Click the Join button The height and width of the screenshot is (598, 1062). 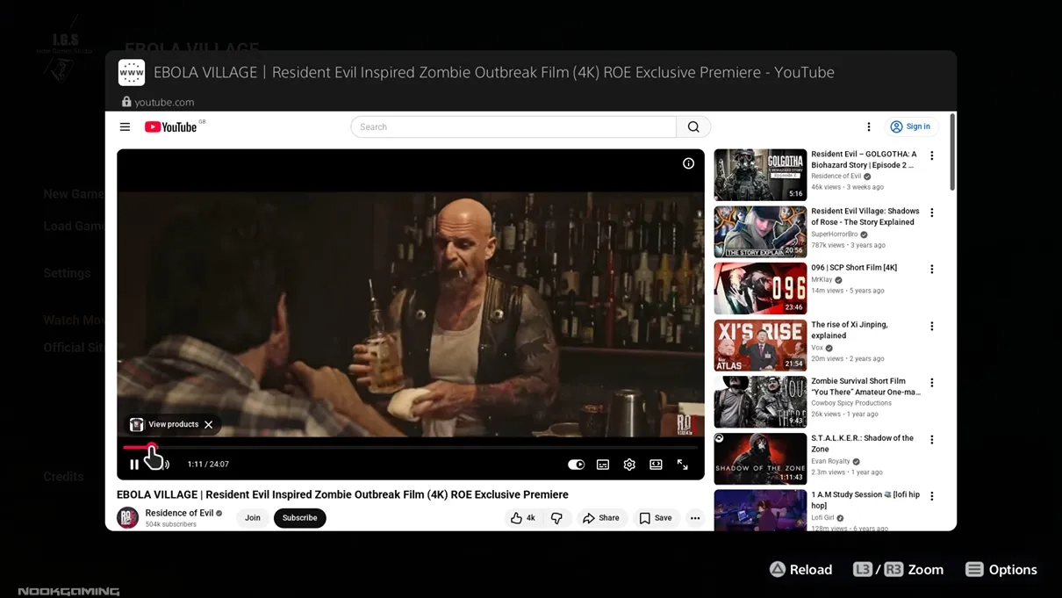(253, 518)
